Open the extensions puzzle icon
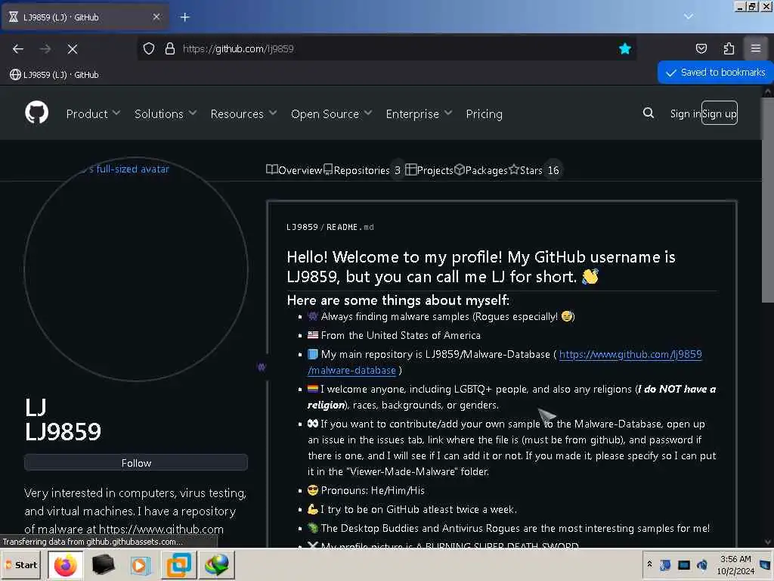The height and width of the screenshot is (581, 774). 729,48
